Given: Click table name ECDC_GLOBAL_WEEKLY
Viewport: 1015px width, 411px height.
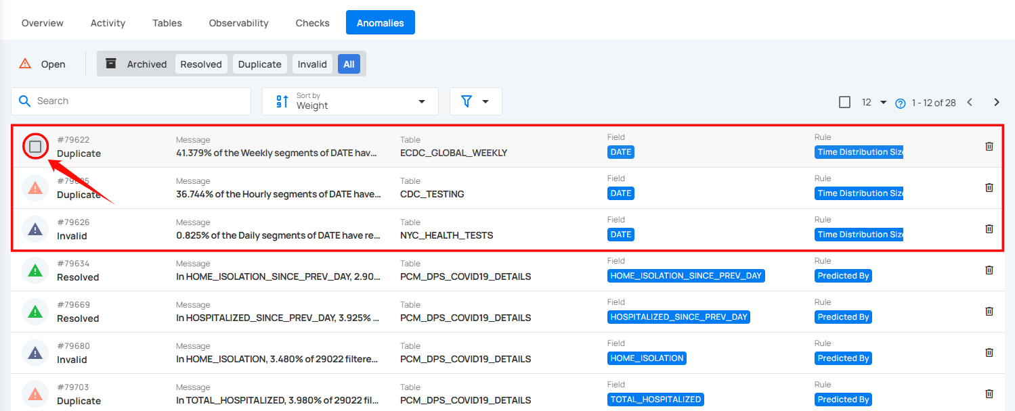Looking at the screenshot, I should (454, 153).
